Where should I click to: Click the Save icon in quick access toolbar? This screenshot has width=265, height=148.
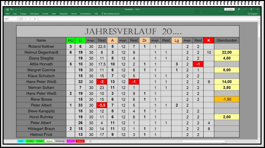coord(7,9)
